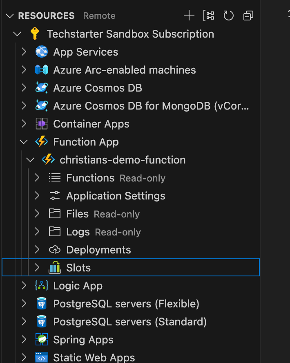The image size is (290, 363).
Task: Click the Container Apps icon
Action: [x=42, y=124]
